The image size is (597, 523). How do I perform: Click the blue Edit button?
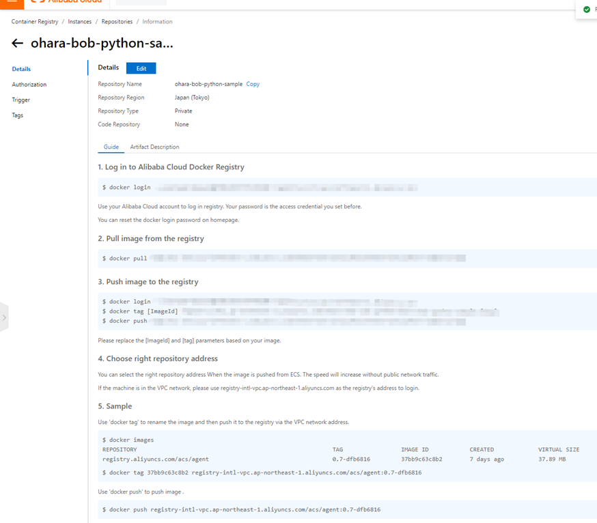click(x=141, y=68)
